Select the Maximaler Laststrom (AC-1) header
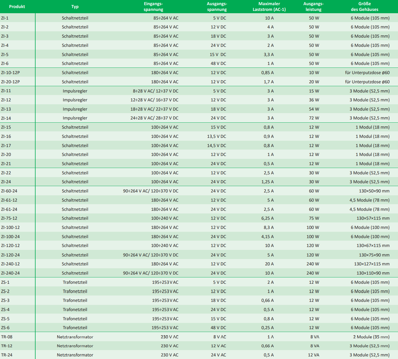Image resolution: width=398 pixels, height=359 pixels. (269, 7)
